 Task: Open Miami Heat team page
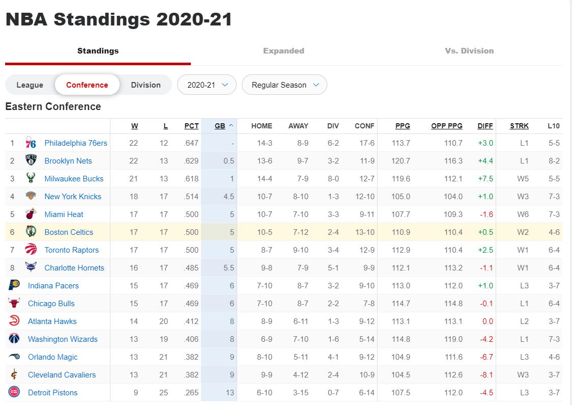pyautogui.click(x=64, y=214)
